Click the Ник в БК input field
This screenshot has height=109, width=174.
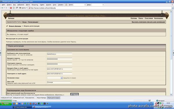point(59,83)
